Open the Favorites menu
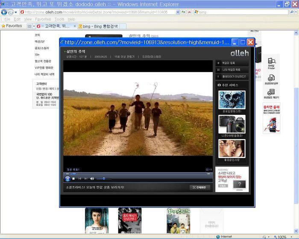The width and height of the screenshot is (299, 239). [43, 19]
